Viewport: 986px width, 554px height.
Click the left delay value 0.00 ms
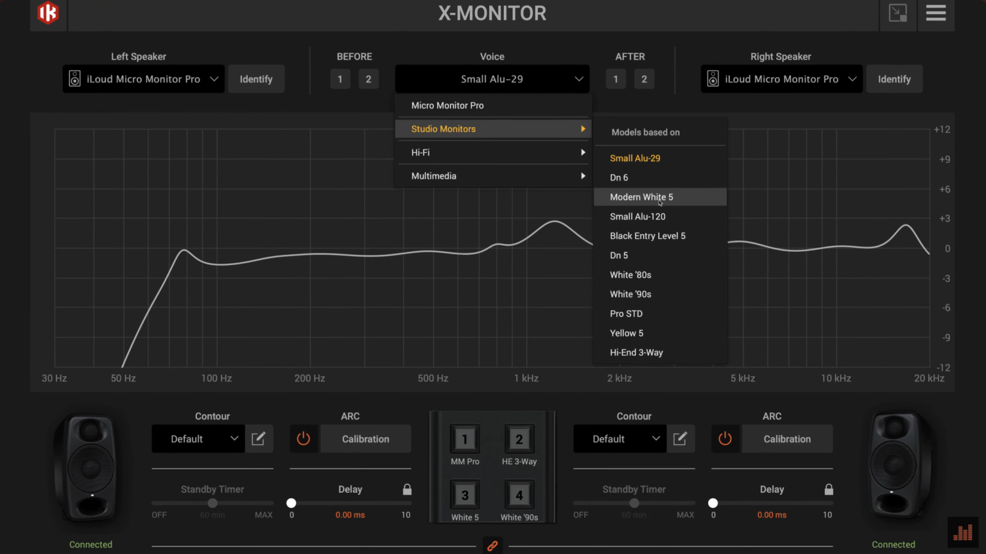click(x=350, y=515)
